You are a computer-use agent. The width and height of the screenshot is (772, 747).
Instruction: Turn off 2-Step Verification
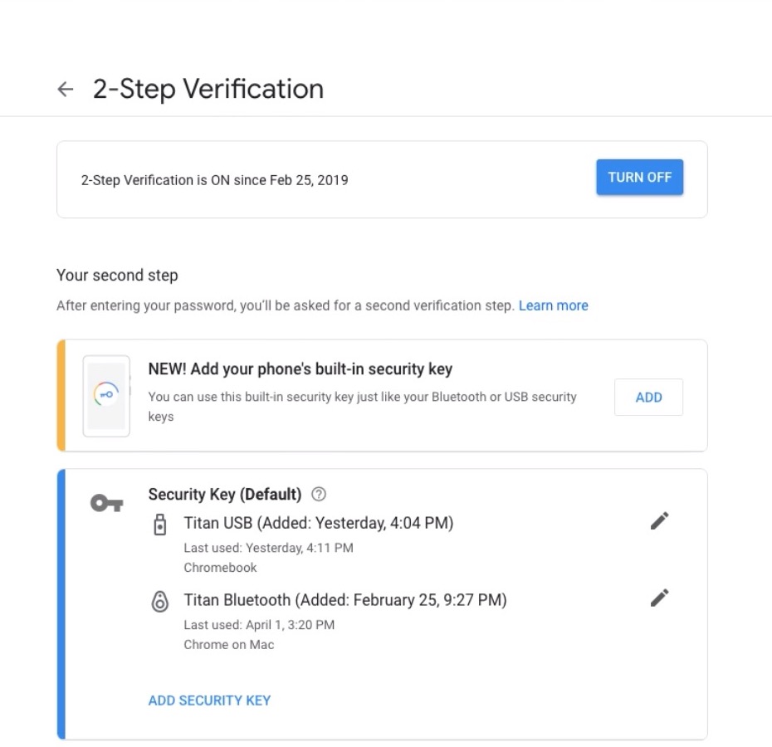pyautogui.click(x=639, y=177)
